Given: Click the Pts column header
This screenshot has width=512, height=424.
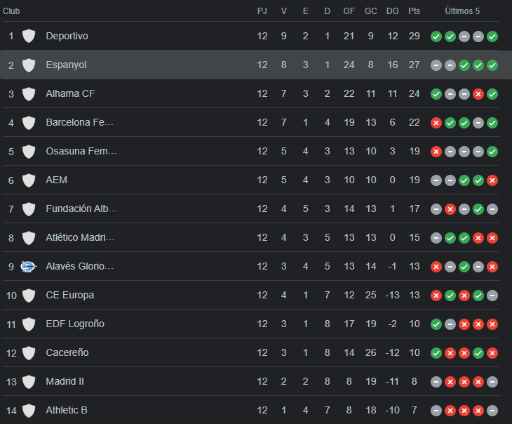Looking at the screenshot, I should [x=415, y=11].
